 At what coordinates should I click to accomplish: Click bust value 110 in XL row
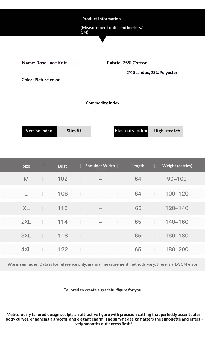(63, 208)
